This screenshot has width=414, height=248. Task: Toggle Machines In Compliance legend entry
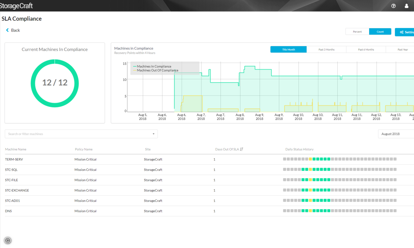point(152,66)
